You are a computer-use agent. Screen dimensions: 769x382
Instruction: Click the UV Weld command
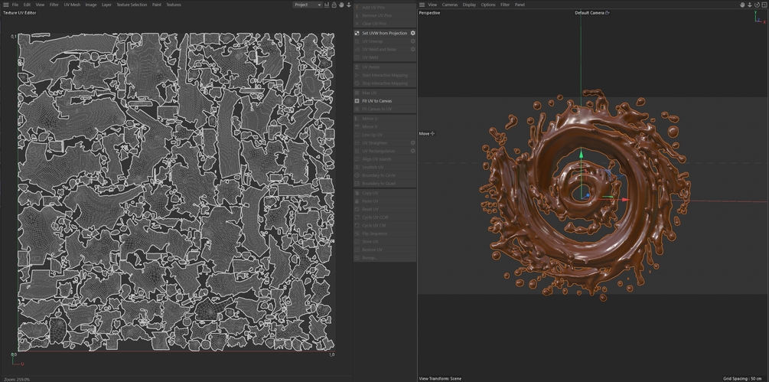(x=385, y=57)
